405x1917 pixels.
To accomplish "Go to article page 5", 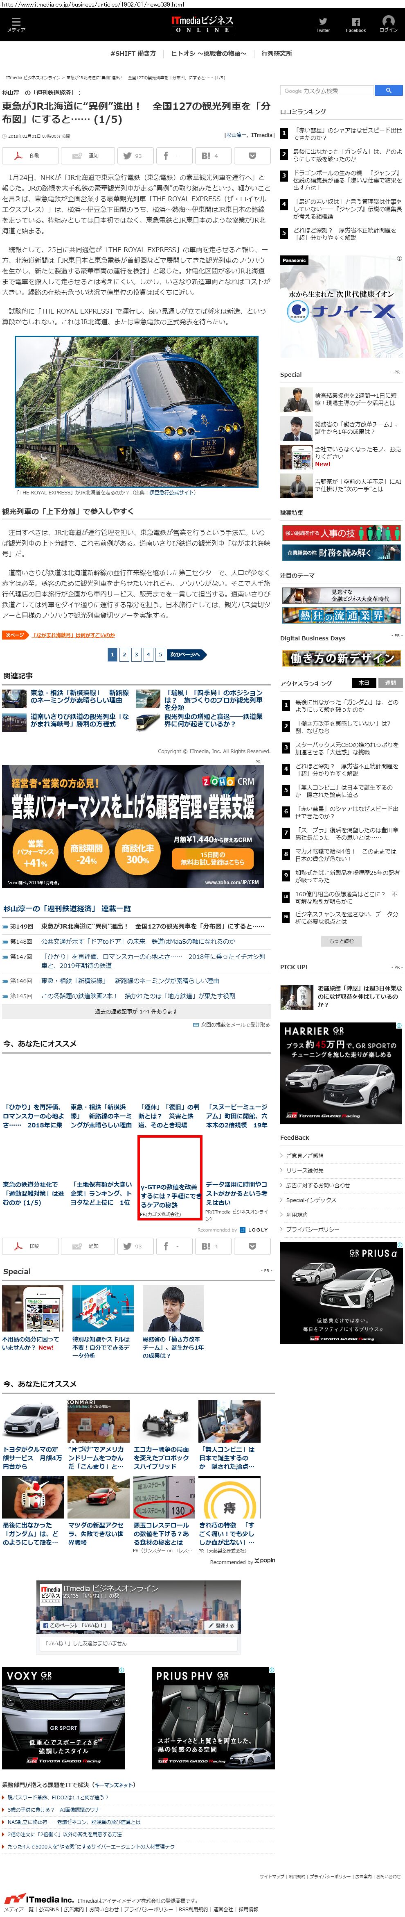I will [x=160, y=654].
